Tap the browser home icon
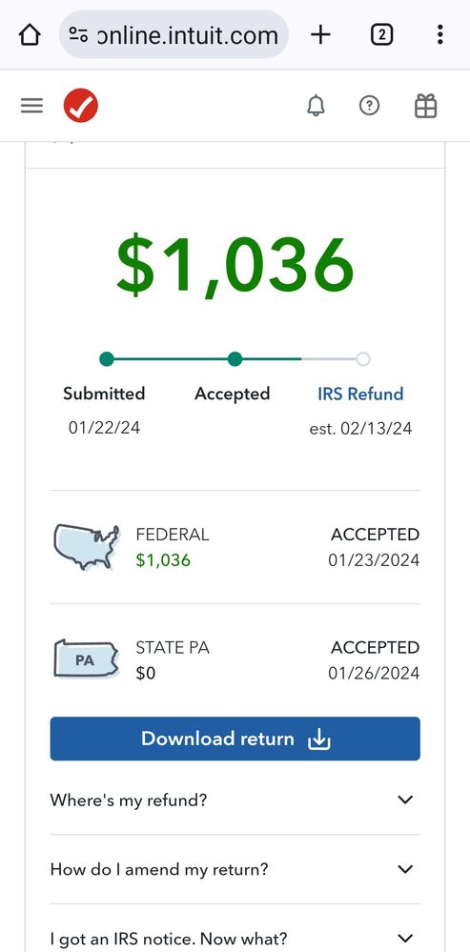 point(30,34)
